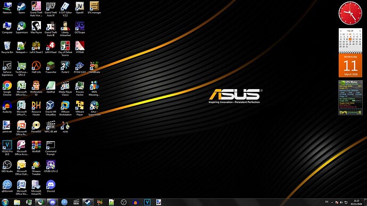The image size is (367, 206).
Task: Select the VMware Workstation desktop shortcut
Action: click(65, 108)
